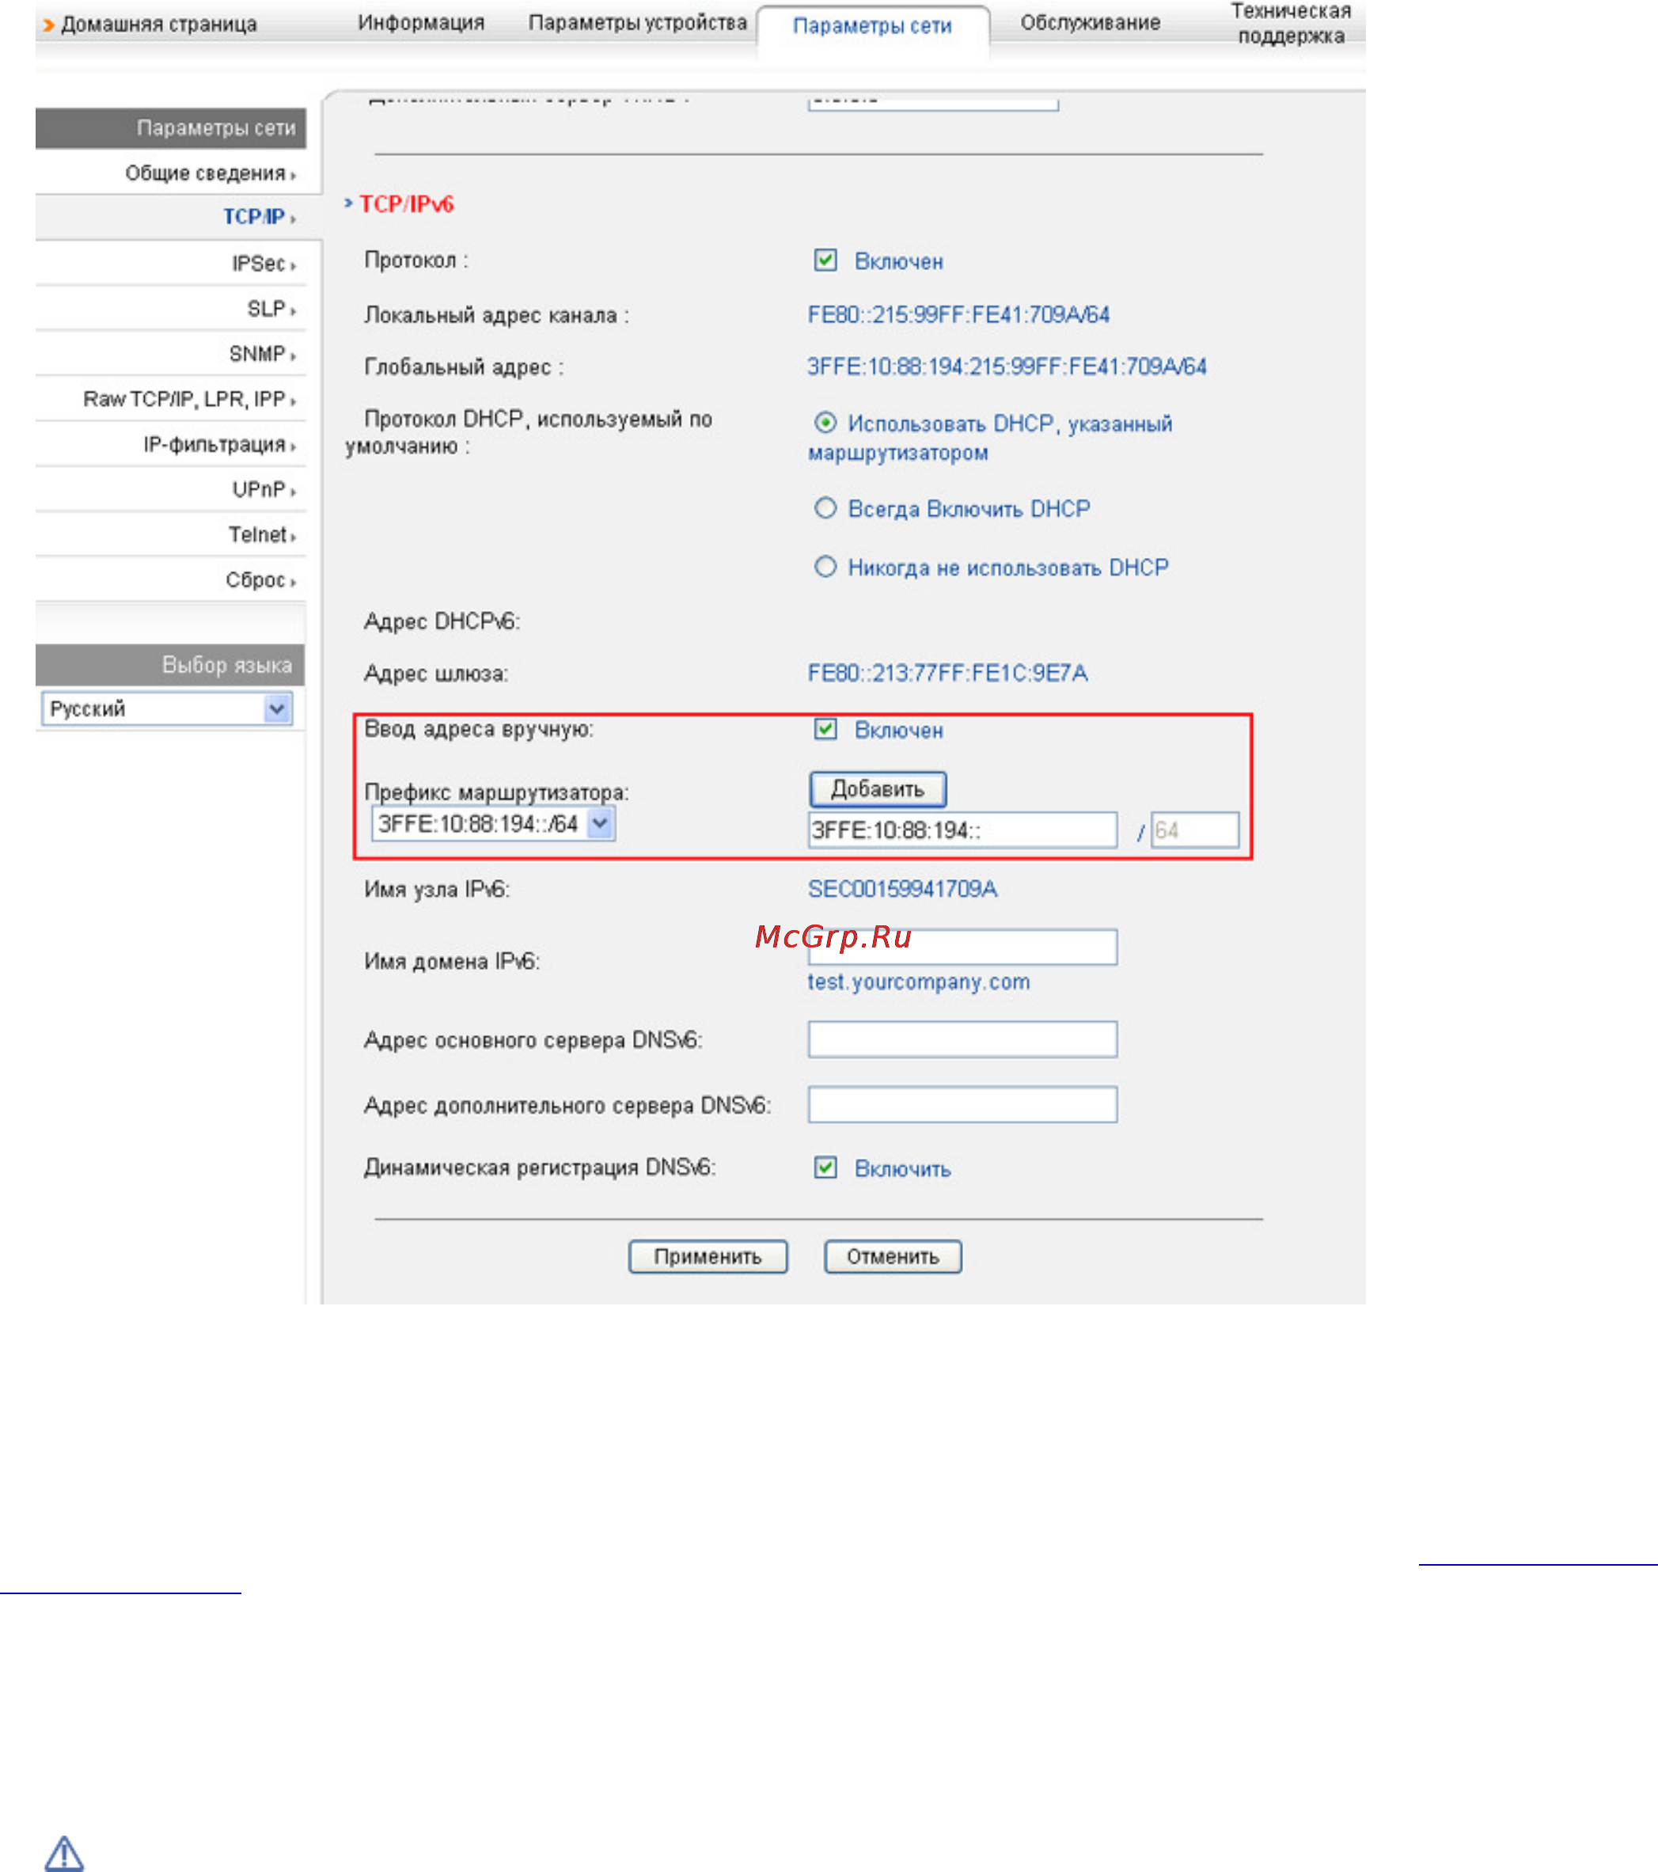
Task: Toggle Ввод адреса вручную checkbox
Action: click(825, 729)
